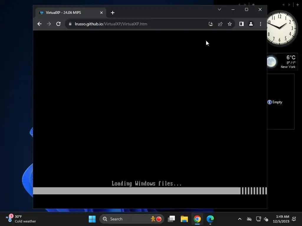This screenshot has height=226, width=302.
Task: Click the install app icon in address bar
Action: [211, 24]
